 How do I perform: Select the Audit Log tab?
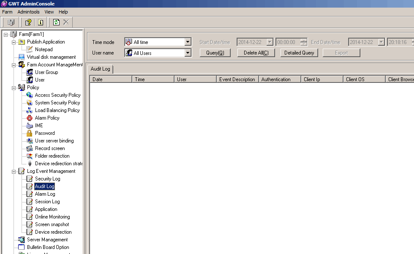tap(100, 69)
